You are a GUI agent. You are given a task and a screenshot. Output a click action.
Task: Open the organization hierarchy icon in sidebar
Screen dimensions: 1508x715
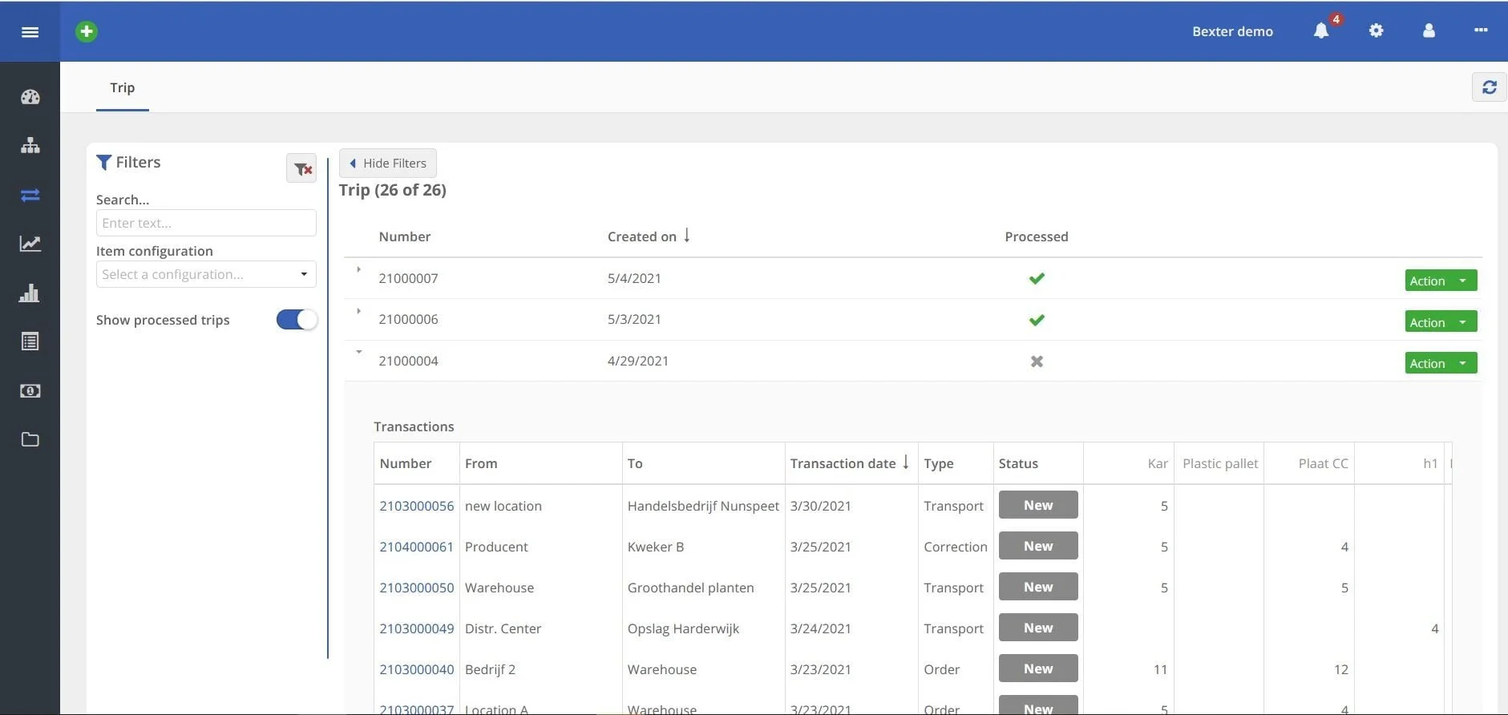tap(30, 146)
